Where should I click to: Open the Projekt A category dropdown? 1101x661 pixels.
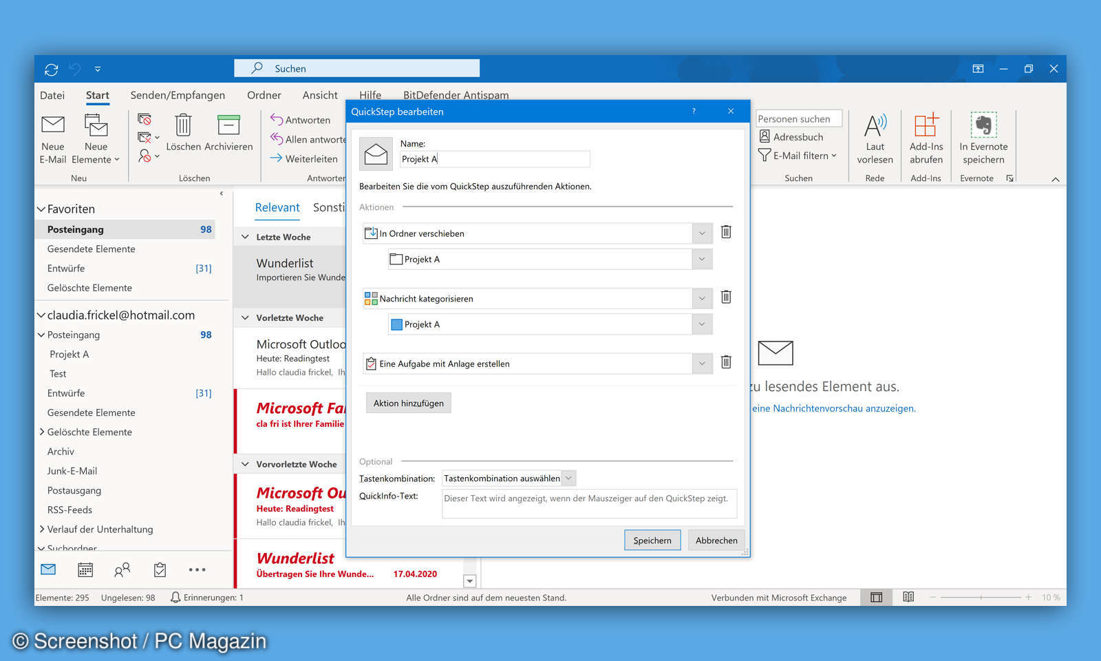(x=701, y=324)
